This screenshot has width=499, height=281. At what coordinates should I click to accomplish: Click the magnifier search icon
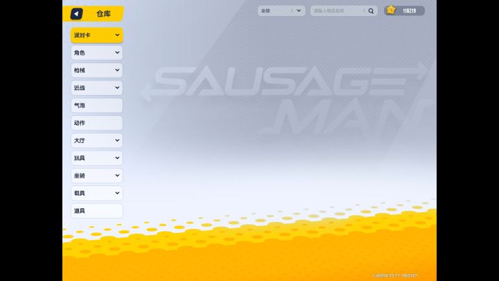[371, 11]
